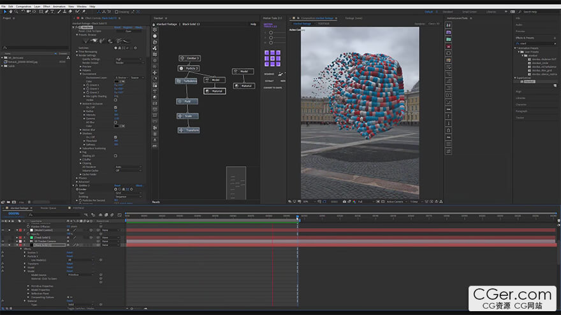Select the Turbulence node
The height and width of the screenshot is (315, 561).
tap(187, 81)
